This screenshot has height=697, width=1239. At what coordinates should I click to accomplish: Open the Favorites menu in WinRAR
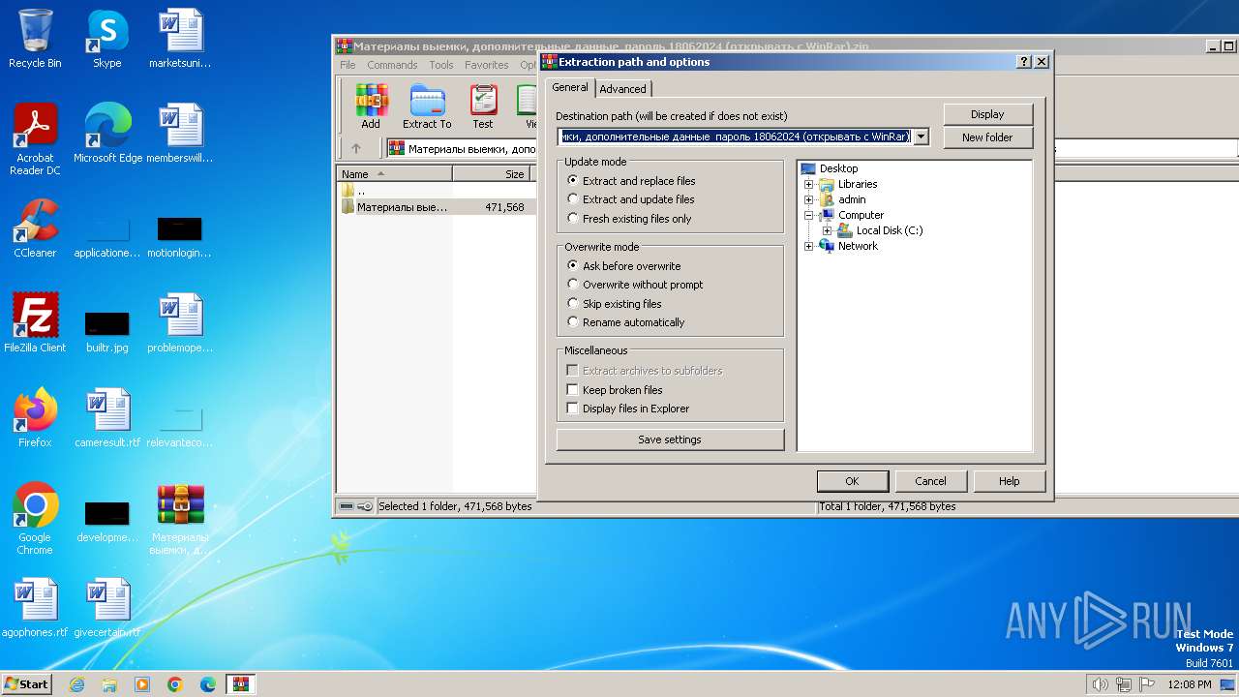(487, 65)
